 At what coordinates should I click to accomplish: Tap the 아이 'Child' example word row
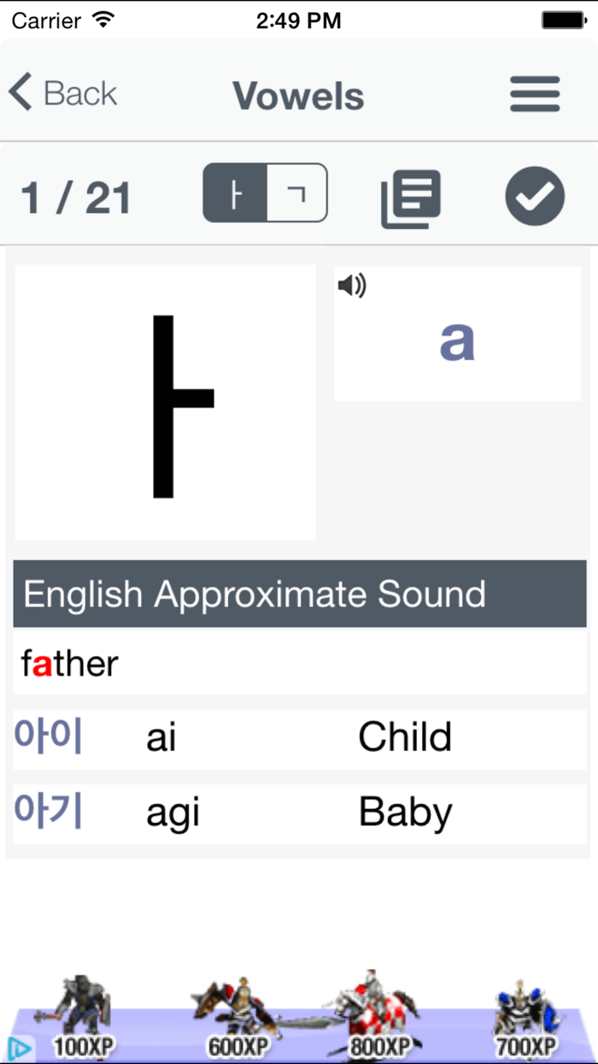coord(299,736)
